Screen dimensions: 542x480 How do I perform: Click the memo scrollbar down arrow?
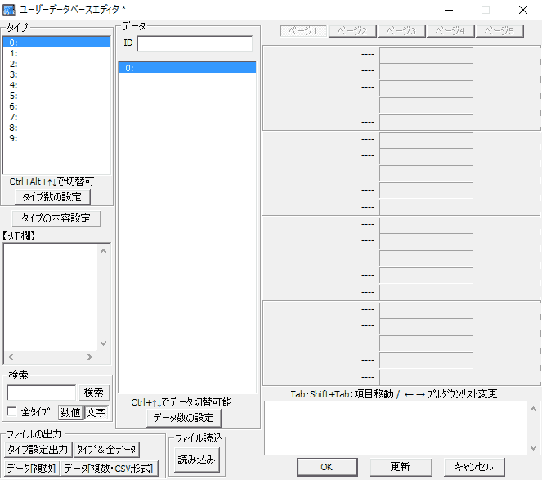point(103,343)
